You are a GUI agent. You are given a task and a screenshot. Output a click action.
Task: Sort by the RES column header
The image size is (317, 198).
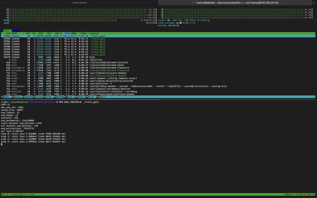[49, 34]
